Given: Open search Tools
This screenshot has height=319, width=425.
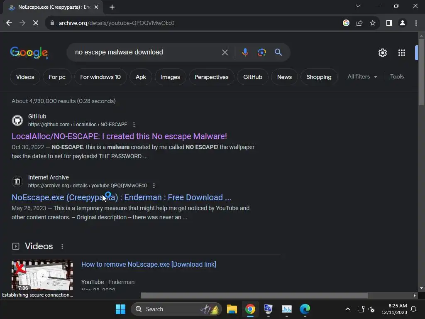Looking at the screenshot, I should 397,77.
